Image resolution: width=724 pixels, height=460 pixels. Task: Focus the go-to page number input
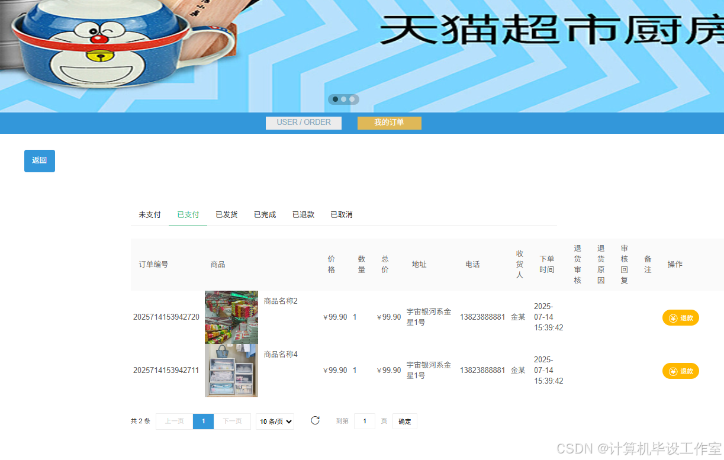tap(365, 422)
